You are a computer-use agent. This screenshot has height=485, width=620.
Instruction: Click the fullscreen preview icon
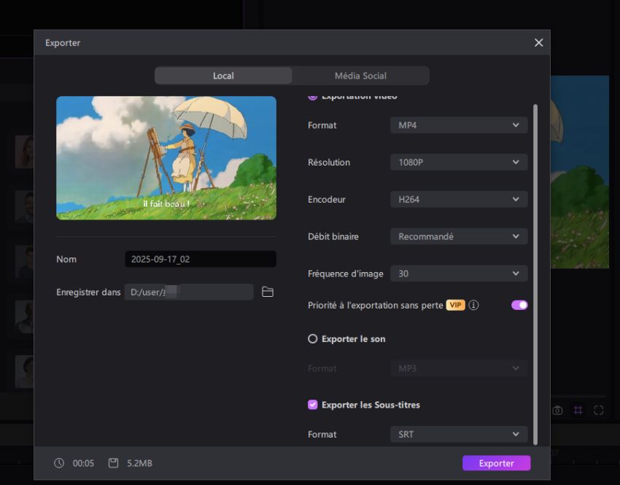coord(598,410)
